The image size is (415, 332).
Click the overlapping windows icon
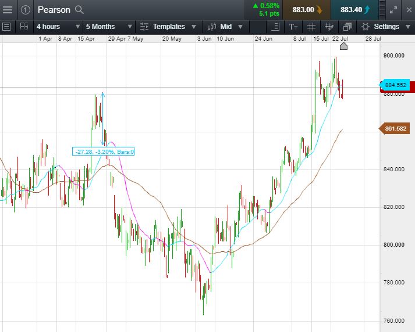coord(347,27)
